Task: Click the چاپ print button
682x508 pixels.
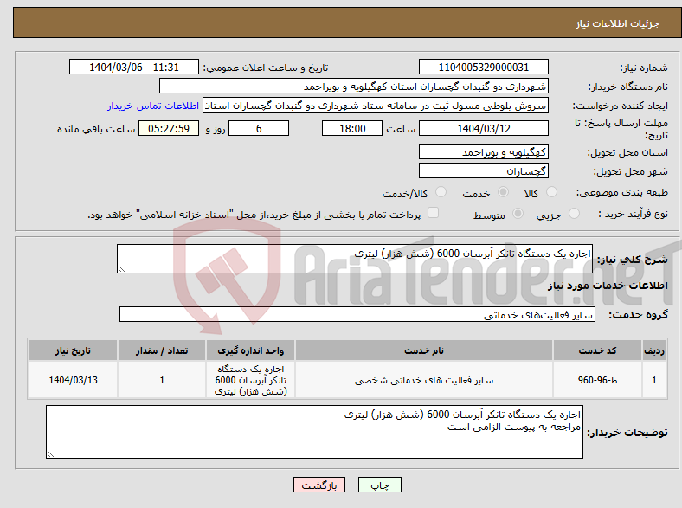Action: coord(379,485)
